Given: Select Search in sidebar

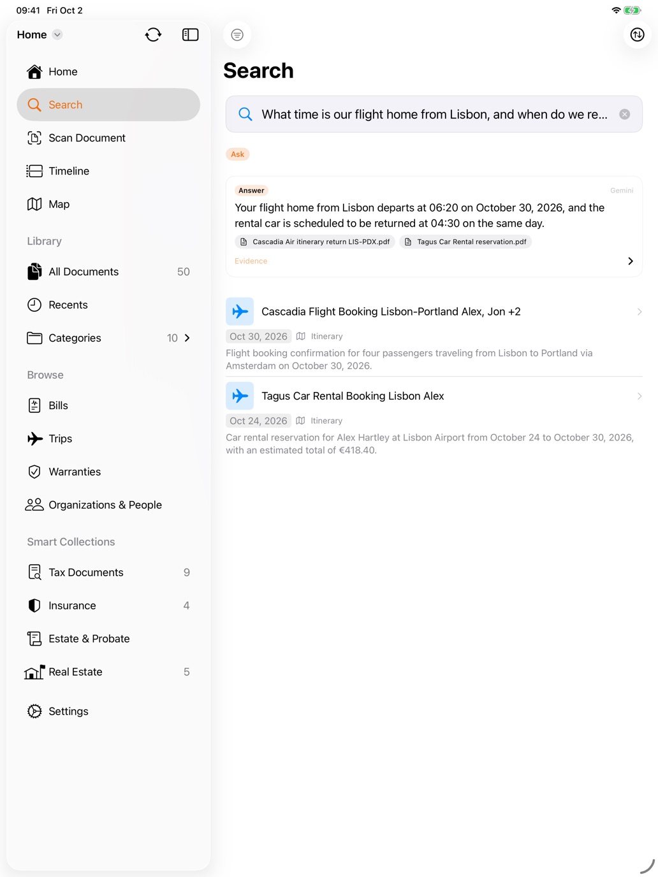Looking at the screenshot, I should click(108, 105).
